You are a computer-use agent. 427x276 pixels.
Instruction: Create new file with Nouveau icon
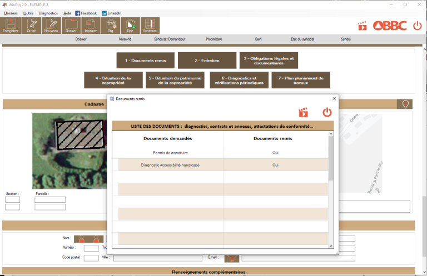click(51, 26)
